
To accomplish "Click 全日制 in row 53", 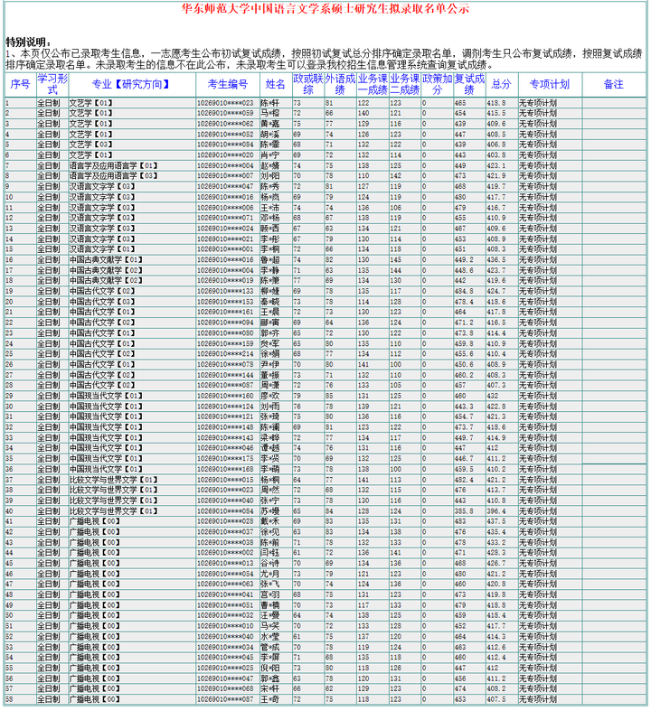I will pos(49,647).
